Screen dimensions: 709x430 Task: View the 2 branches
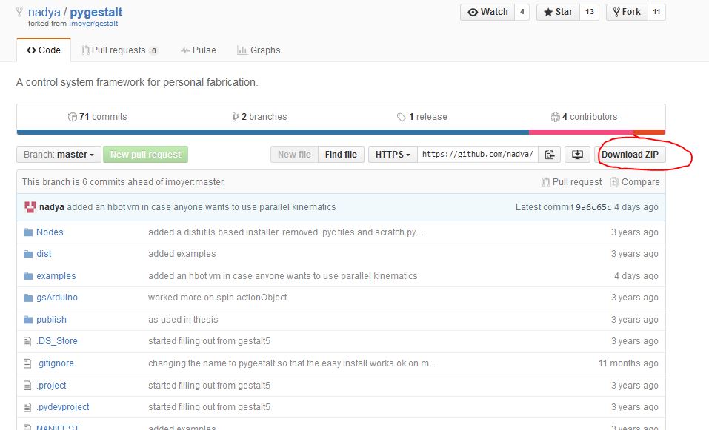pyautogui.click(x=259, y=117)
